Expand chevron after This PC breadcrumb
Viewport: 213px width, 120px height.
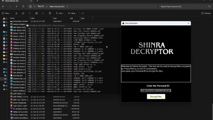tap(47, 7)
